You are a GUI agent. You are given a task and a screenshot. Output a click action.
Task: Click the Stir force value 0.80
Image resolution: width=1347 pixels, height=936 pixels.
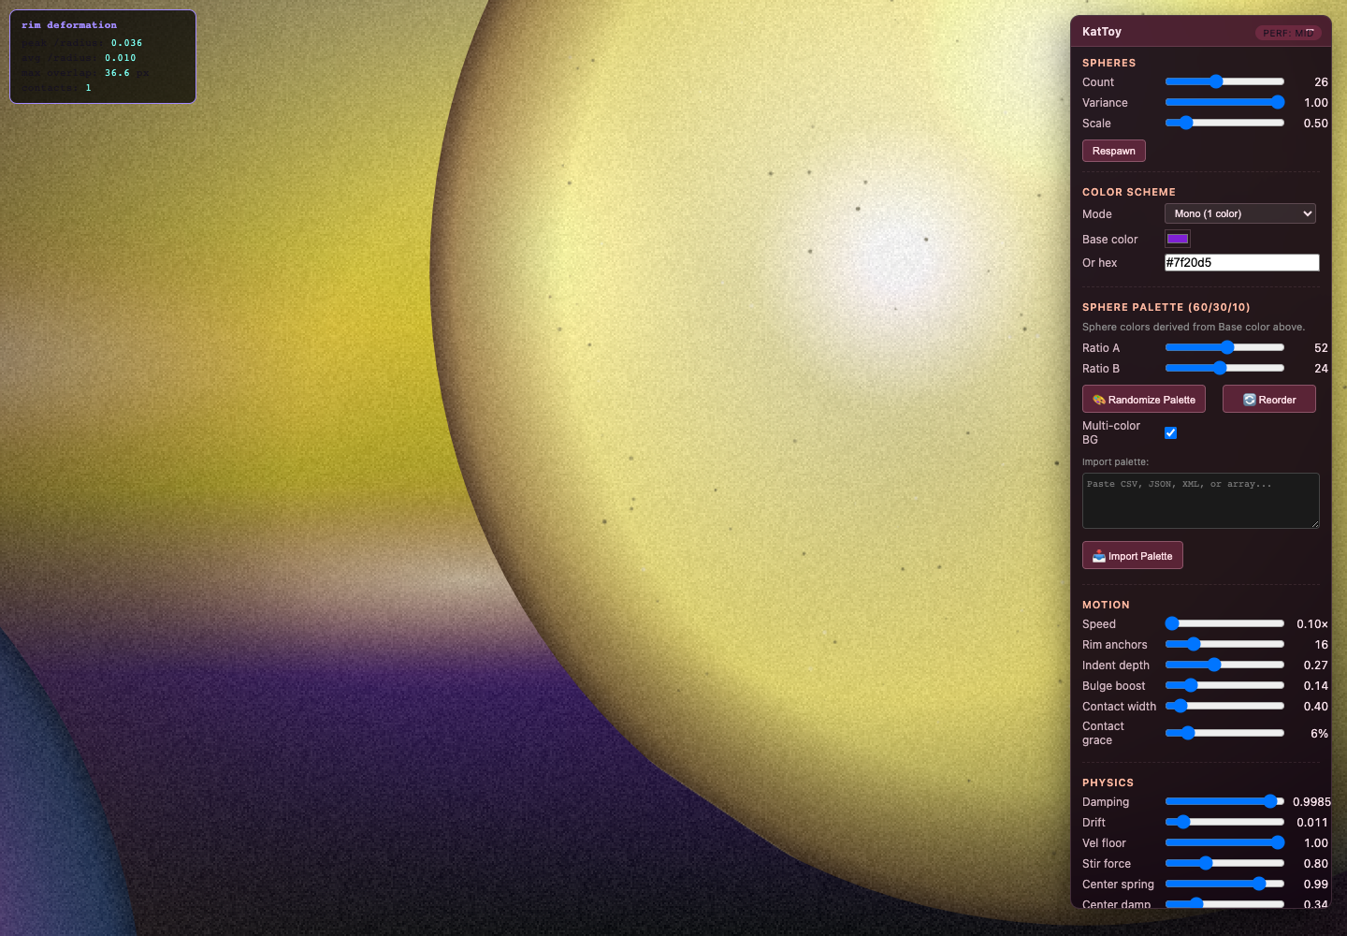pyautogui.click(x=1315, y=864)
